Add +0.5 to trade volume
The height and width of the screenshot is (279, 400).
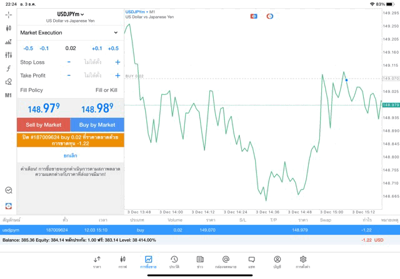(113, 48)
